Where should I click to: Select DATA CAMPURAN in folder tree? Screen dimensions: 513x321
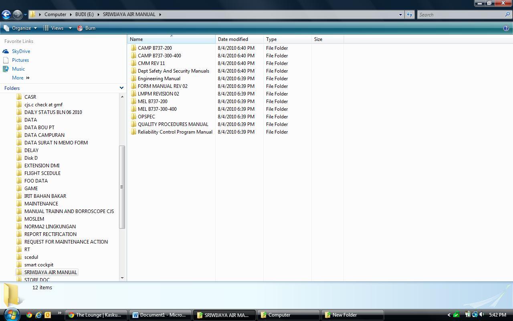pyautogui.click(x=44, y=135)
